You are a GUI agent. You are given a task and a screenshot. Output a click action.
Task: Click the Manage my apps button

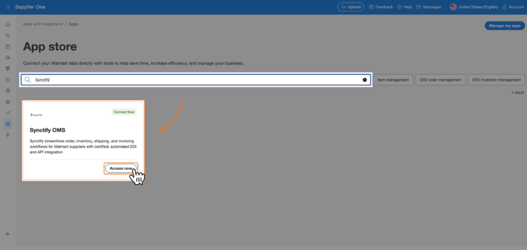pos(504,26)
